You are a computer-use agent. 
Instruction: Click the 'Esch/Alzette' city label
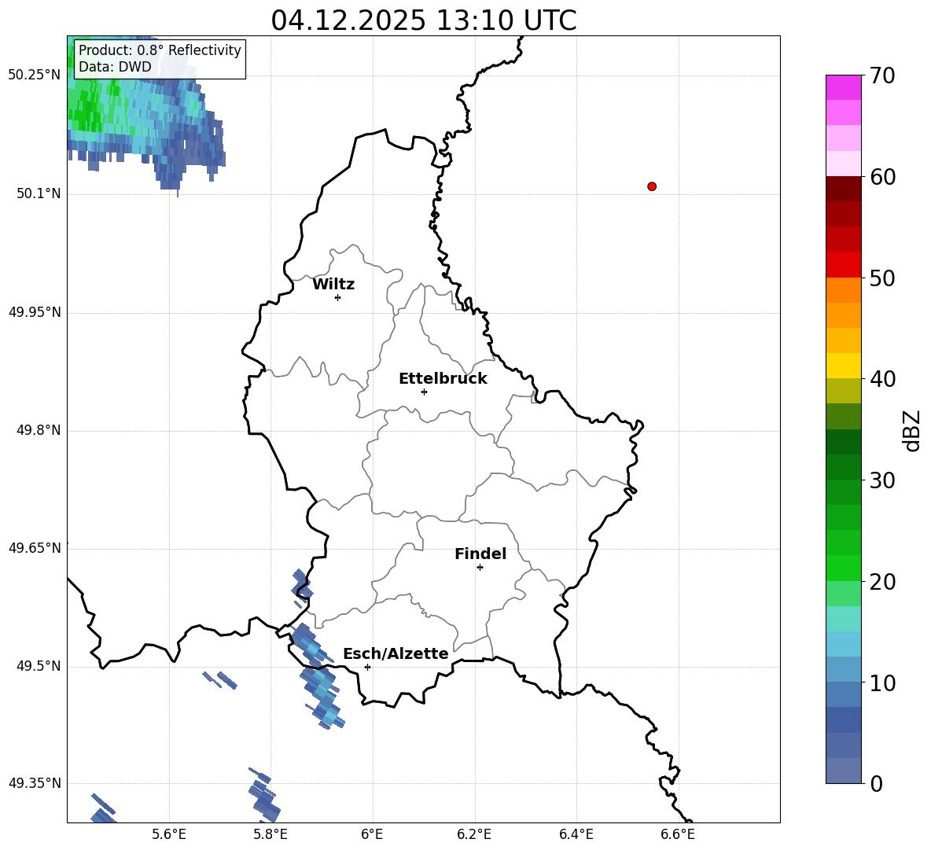pyautogui.click(x=396, y=653)
